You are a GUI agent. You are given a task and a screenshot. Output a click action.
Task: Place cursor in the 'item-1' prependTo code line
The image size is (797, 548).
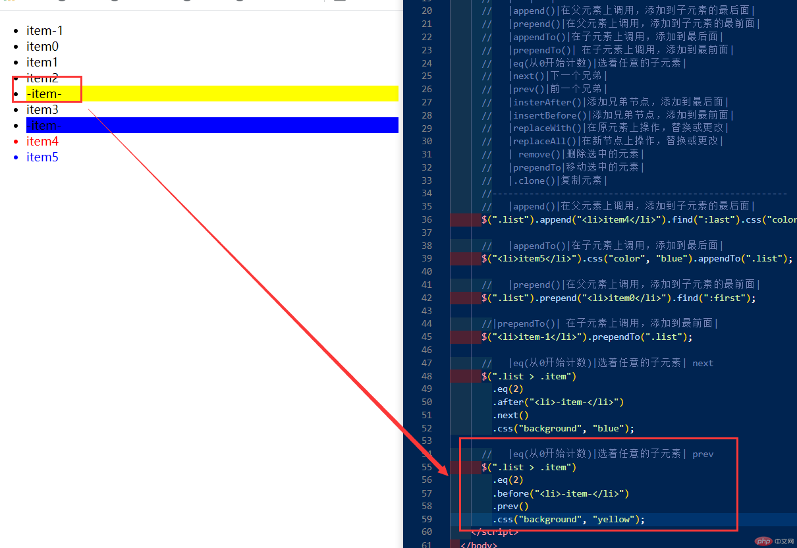(587, 337)
